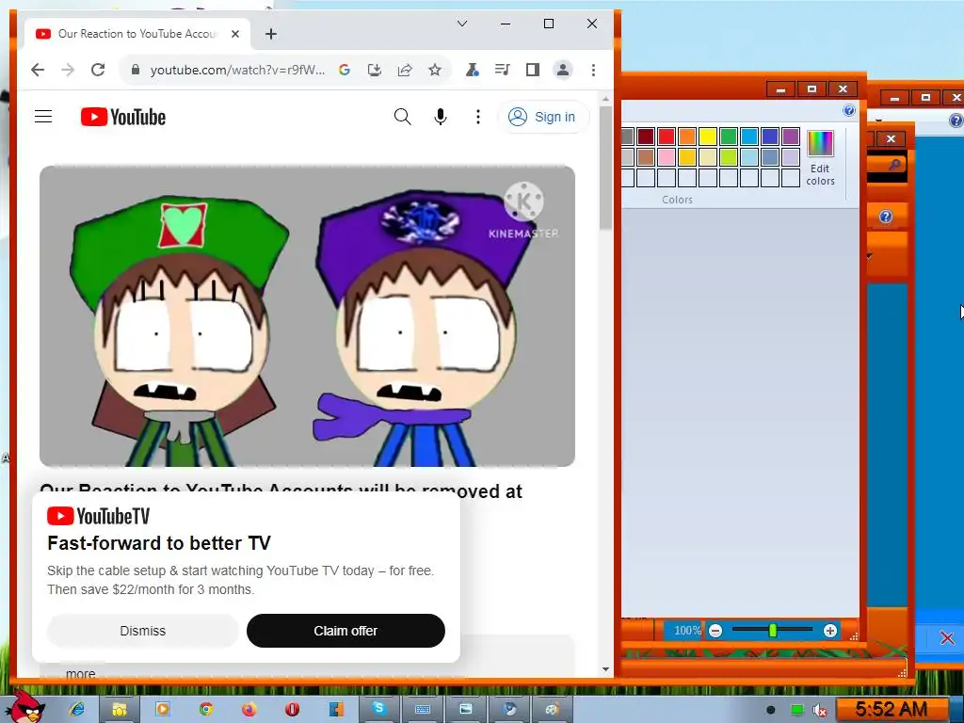This screenshot has height=723, width=964.
Task: Click the share page icon in address bar
Action: [x=405, y=70]
